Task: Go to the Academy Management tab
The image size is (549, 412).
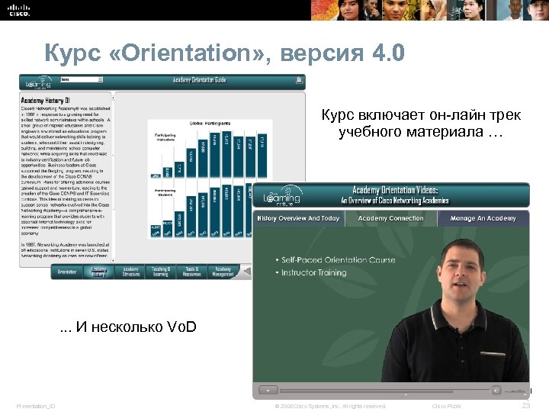Action: (223, 272)
